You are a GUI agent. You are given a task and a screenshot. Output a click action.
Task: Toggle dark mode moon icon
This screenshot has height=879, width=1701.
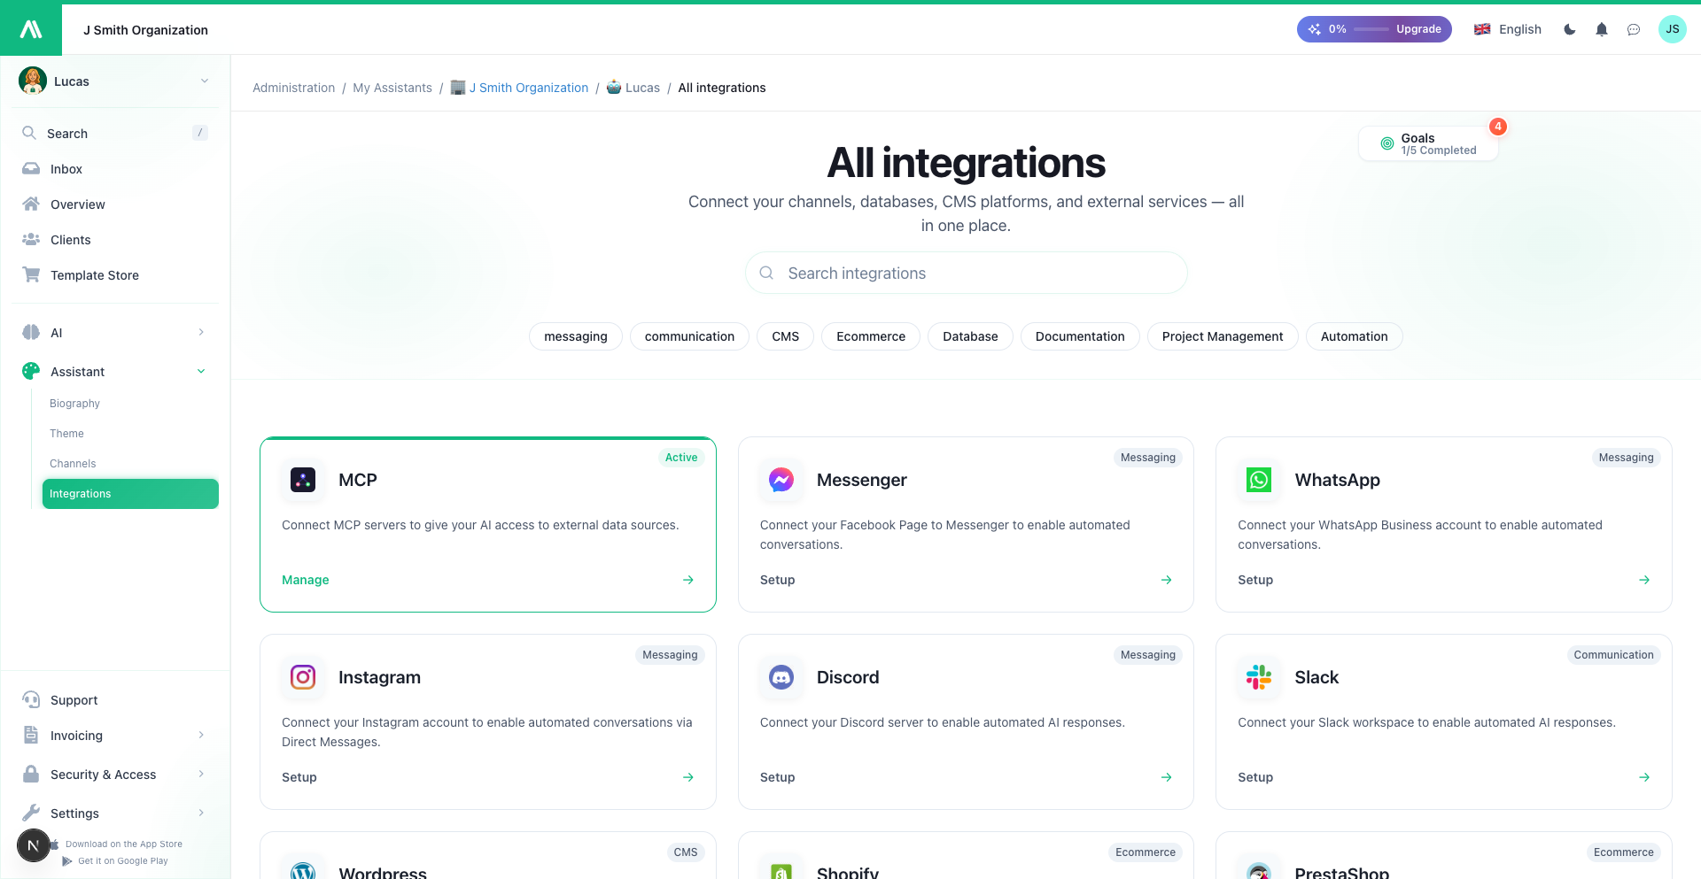(x=1570, y=29)
